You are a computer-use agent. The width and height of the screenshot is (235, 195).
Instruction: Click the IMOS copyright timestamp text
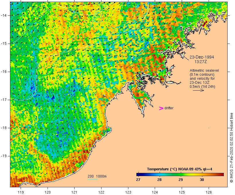click(232, 148)
